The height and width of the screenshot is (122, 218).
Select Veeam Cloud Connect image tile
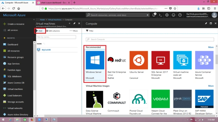[x=161, y=102]
